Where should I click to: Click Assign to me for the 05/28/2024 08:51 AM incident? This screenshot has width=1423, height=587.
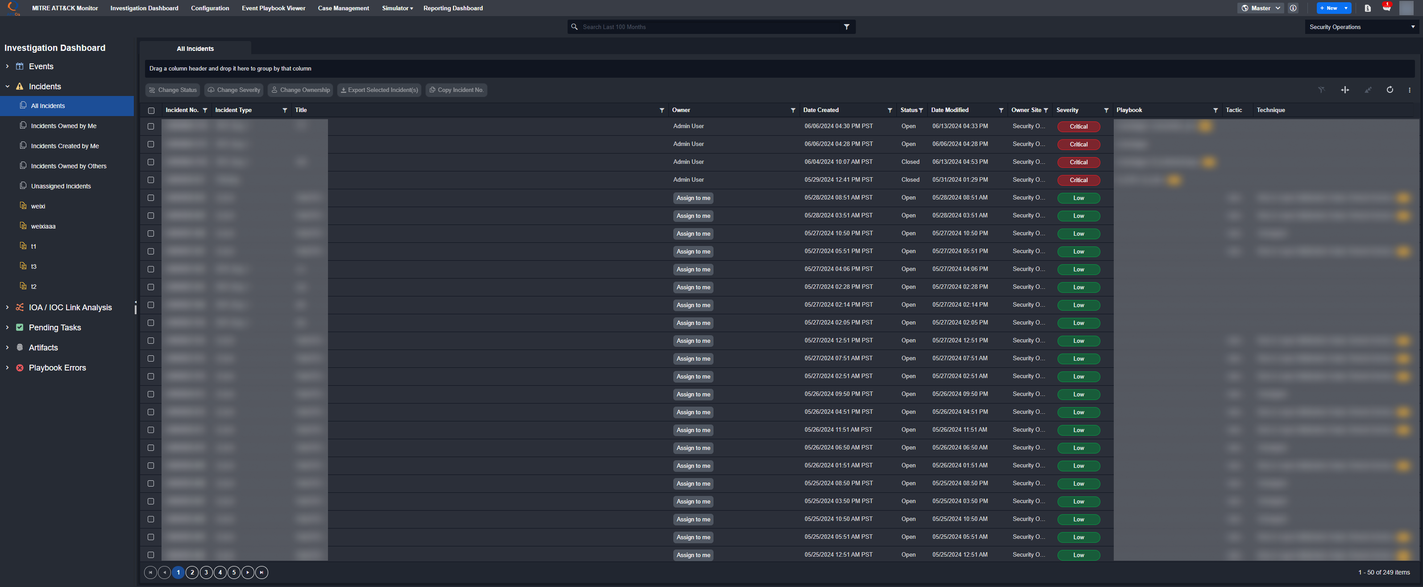(693, 198)
